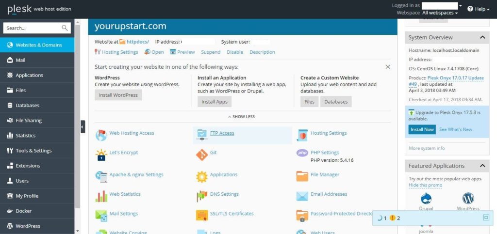Click Hide this promo link
The width and height of the screenshot is (497, 234).
click(425, 185)
